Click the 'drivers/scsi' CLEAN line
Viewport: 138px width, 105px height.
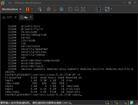tap(24, 26)
